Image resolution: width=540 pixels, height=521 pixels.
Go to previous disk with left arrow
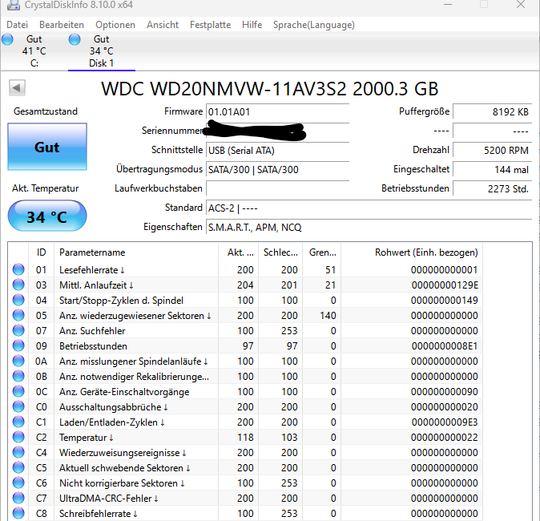coord(17,87)
